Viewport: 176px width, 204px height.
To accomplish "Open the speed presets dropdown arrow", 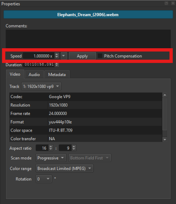I will pos(64,56).
